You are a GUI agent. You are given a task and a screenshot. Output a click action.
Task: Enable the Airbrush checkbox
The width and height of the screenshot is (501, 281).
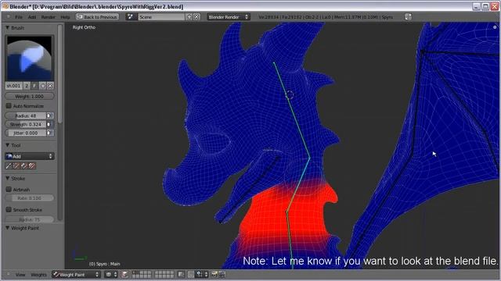[9, 189]
